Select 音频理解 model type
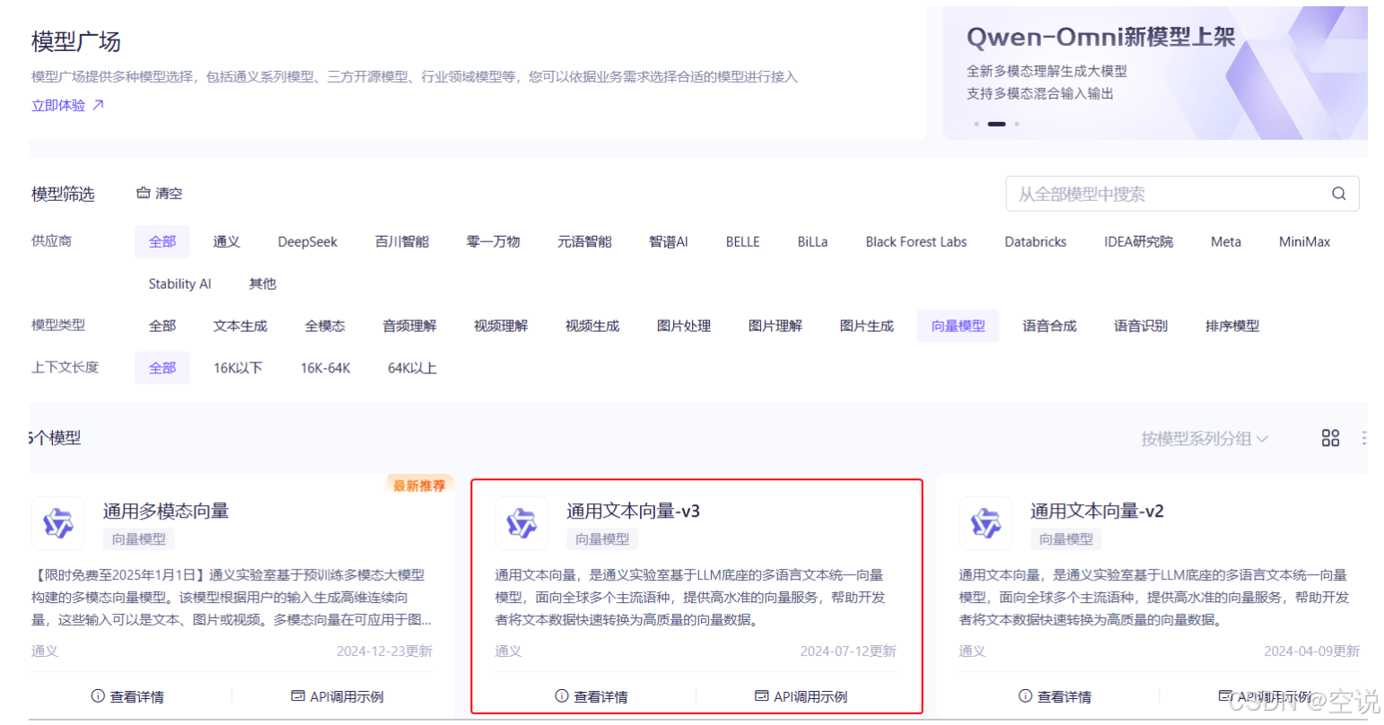The height and width of the screenshot is (725, 1384). point(409,326)
